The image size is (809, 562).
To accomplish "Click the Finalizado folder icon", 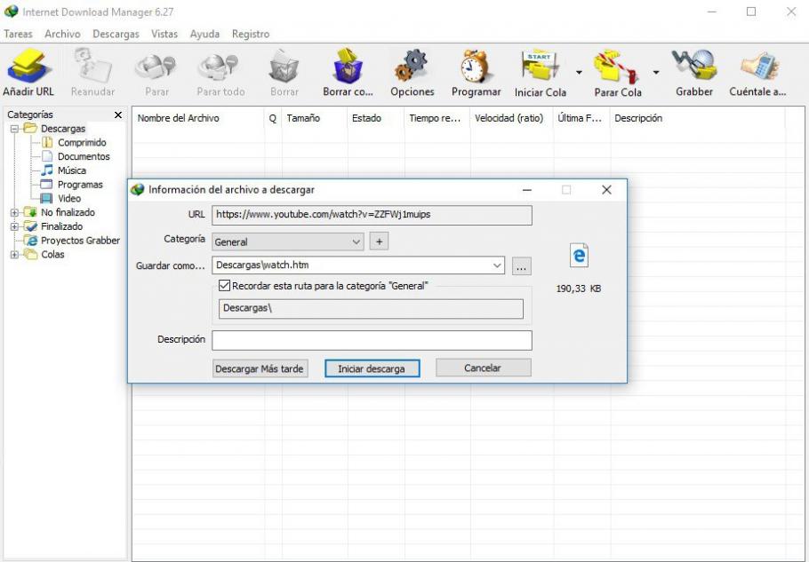I will click(x=30, y=226).
